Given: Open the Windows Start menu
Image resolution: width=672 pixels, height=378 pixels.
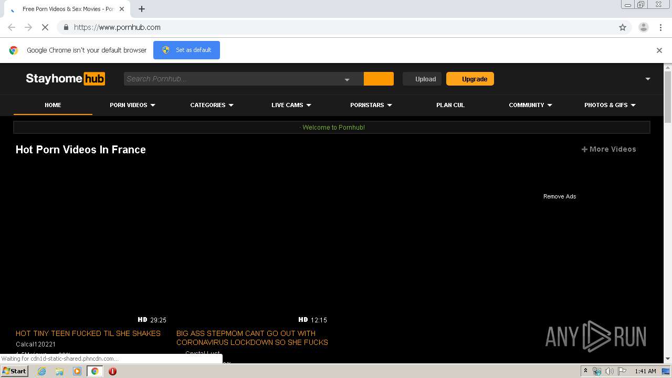Looking at the screenshot, I should tap(15, 371).
